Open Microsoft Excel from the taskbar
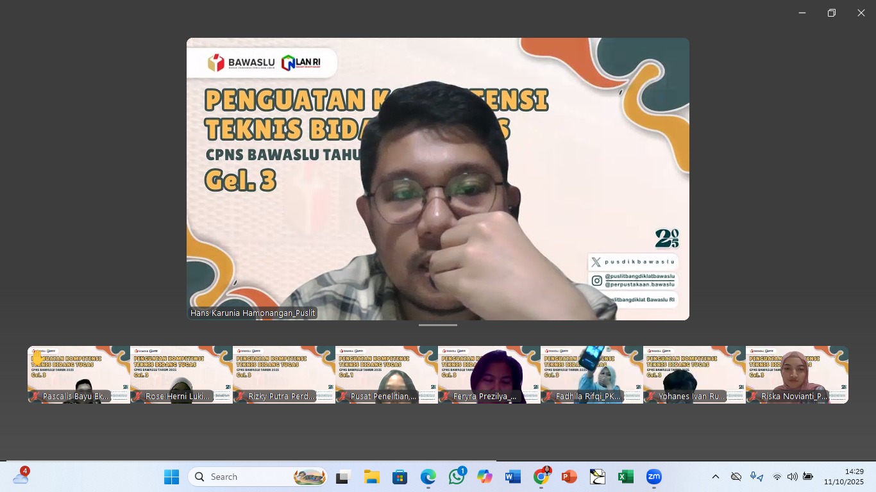The height and width of the screenshot is (492, 876). pos(625,477)
